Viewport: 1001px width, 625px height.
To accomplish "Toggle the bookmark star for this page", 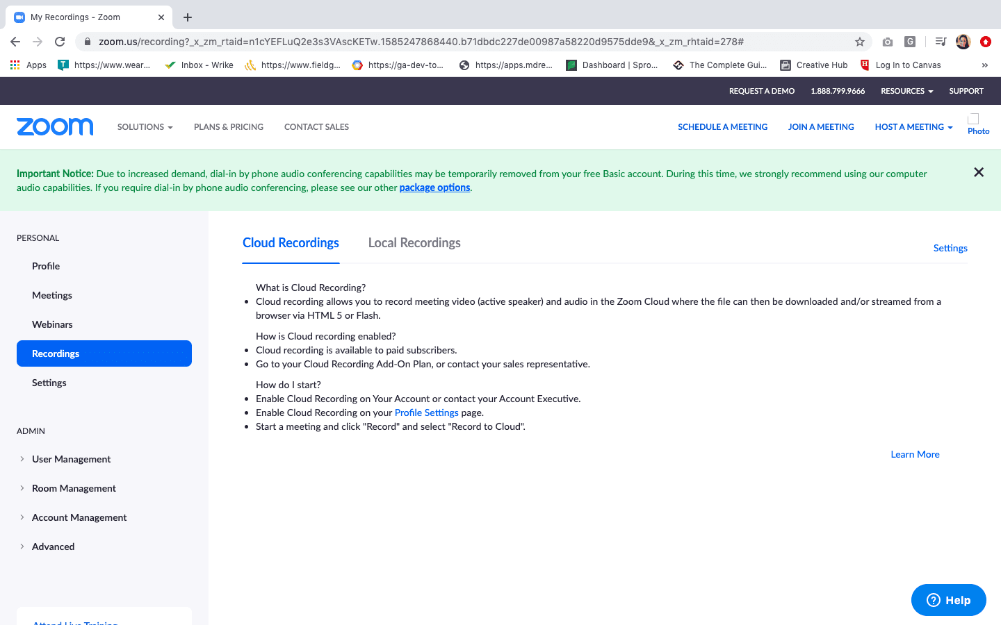I will tap(860, 42).
